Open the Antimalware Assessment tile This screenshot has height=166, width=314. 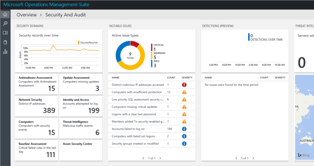tap(37, 84)
